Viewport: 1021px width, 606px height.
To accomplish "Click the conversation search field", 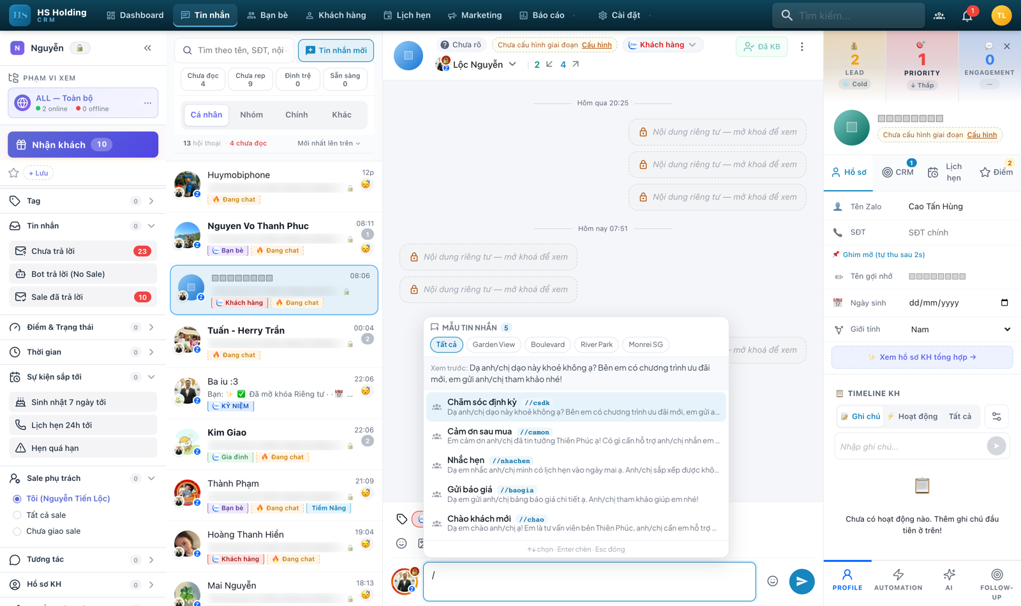I will coord(234,50).
